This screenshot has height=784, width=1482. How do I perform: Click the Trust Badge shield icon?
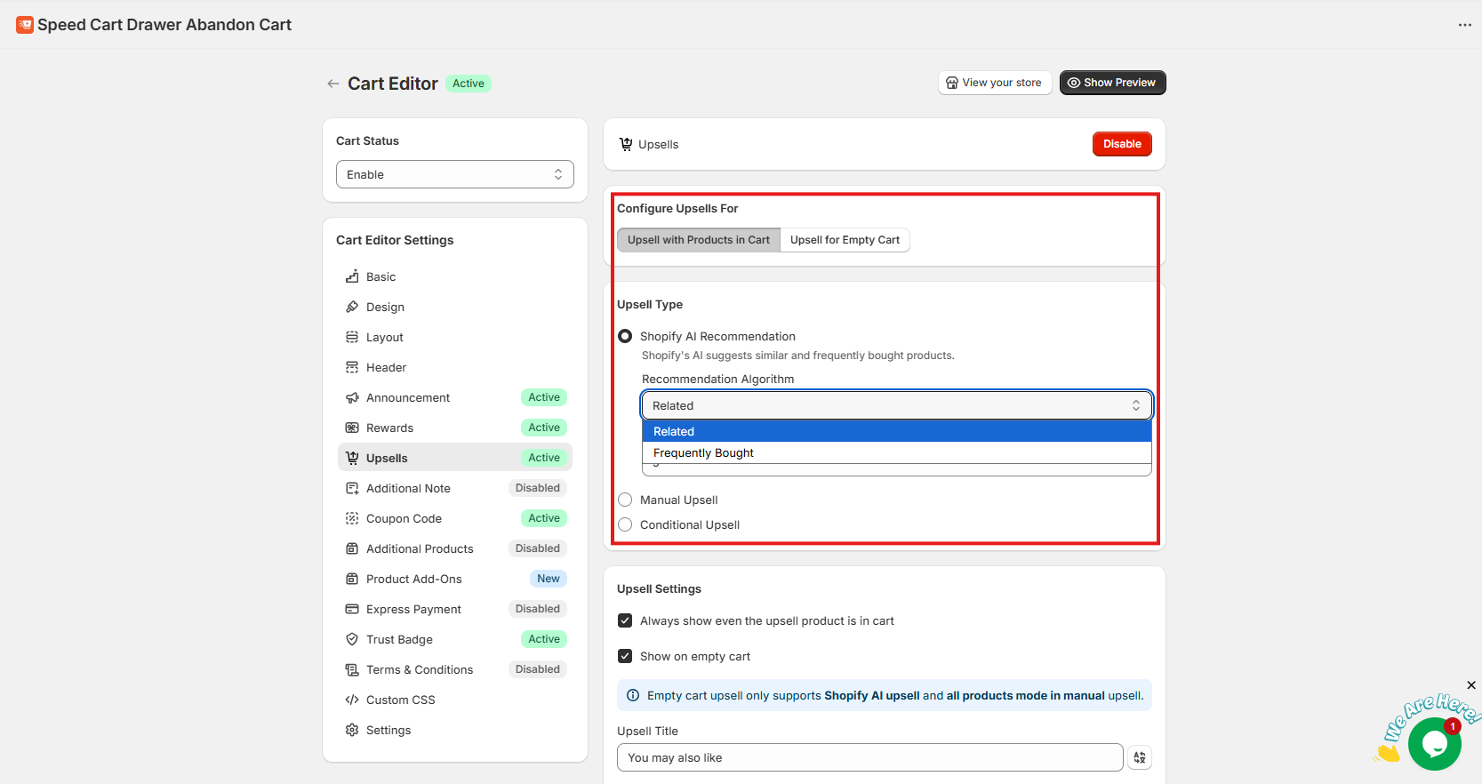pyautogui.click(x=352, y=639)
